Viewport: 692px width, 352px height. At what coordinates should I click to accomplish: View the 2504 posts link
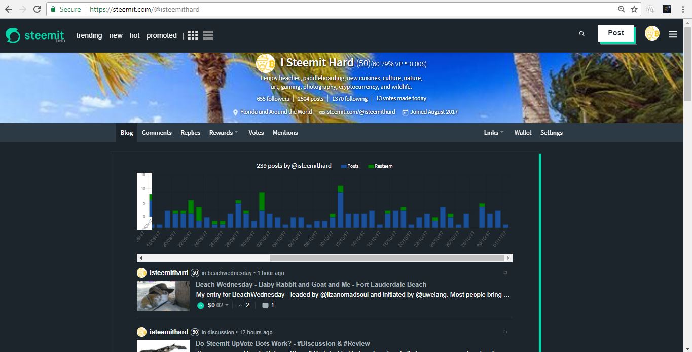pos(310,99)
